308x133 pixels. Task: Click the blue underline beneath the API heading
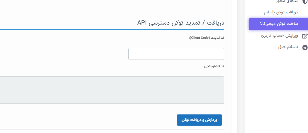112,29
